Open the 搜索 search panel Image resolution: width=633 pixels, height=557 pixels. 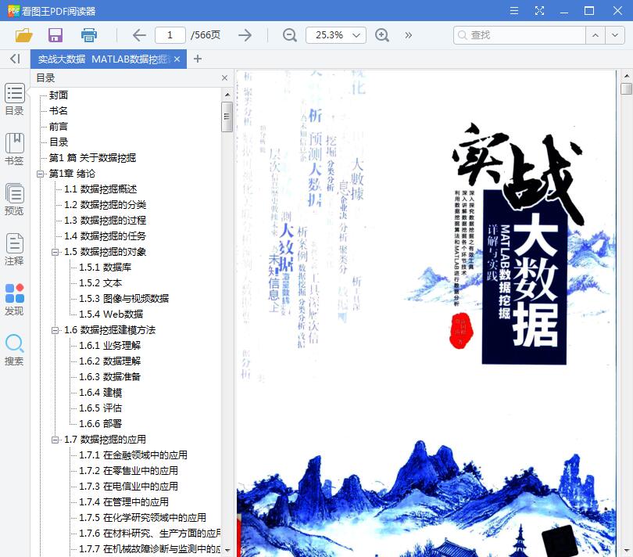coord(15,350)
